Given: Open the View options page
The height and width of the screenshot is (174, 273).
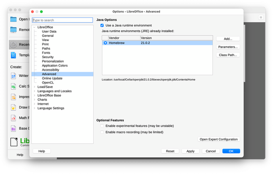Looking at the screenshot, I should (46, 40).
